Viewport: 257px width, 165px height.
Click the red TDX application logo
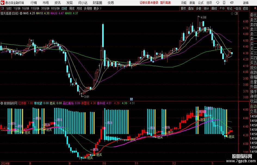(2, 3)
